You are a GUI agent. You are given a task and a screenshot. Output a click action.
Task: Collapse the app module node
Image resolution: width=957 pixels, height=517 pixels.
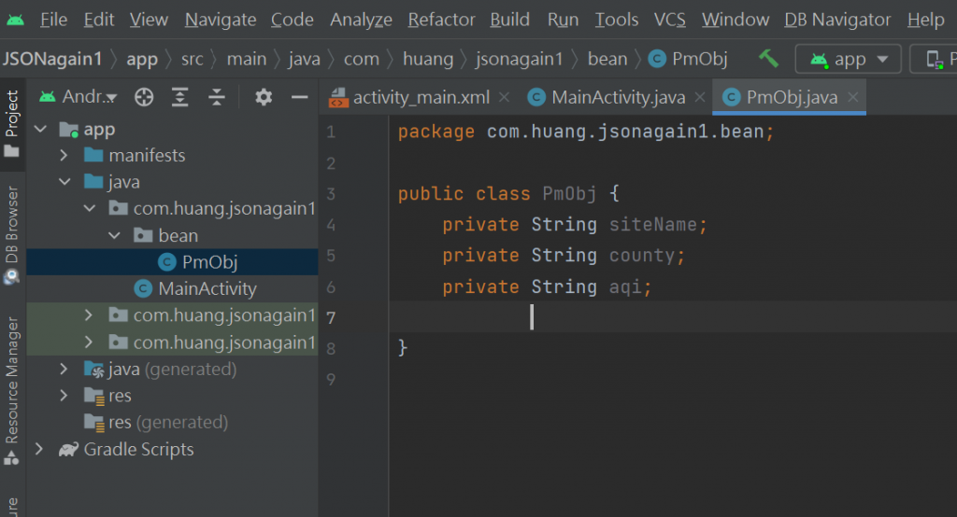point(41,129)
